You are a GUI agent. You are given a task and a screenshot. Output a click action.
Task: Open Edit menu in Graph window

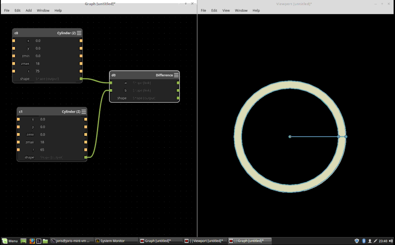click(17, 10)
